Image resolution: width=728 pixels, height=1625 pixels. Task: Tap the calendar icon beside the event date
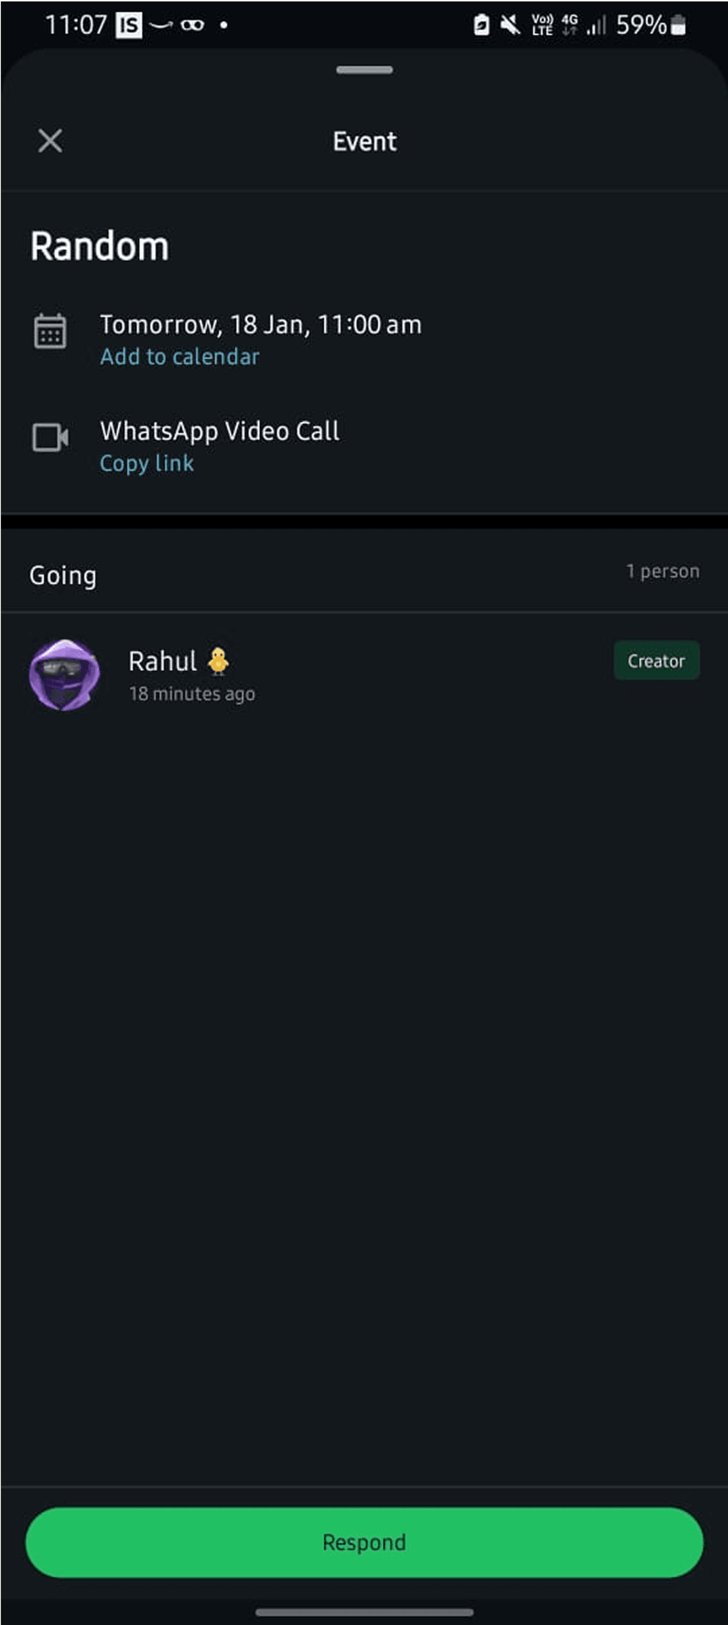pos(50,331)
